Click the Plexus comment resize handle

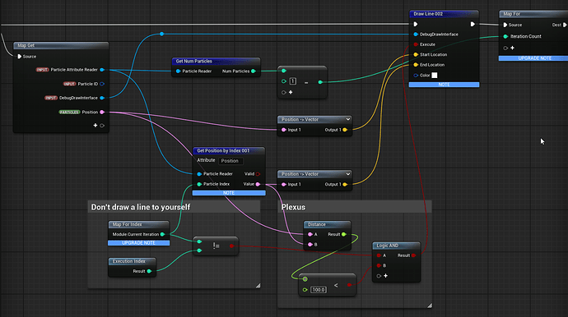tap(429, 306)
